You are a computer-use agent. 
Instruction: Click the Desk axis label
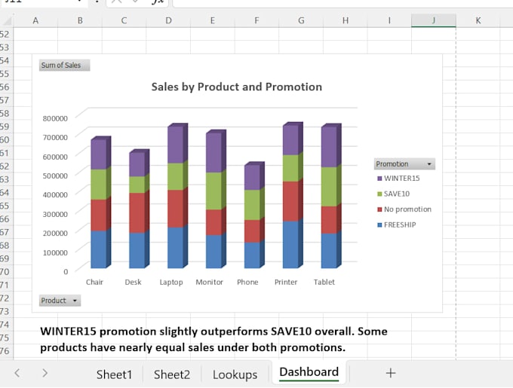[x=133, y=283]
